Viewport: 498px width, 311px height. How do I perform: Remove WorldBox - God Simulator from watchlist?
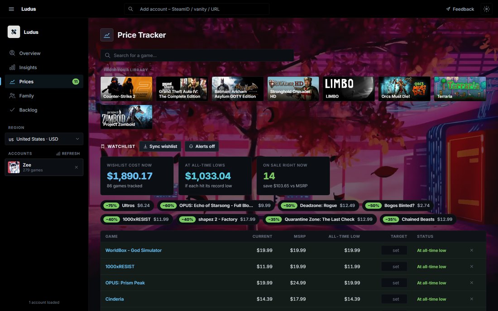pyautogui.click(x=472, y=250)
